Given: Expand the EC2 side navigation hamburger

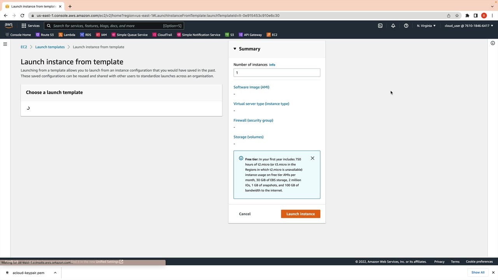Looking at the screenshot, I should point(5,44).
